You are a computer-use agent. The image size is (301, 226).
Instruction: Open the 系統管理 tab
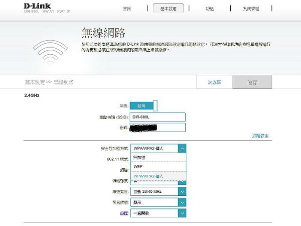(251, 9)
